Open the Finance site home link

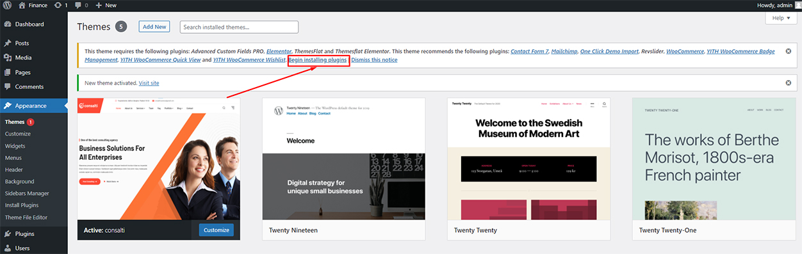point(33,5)
